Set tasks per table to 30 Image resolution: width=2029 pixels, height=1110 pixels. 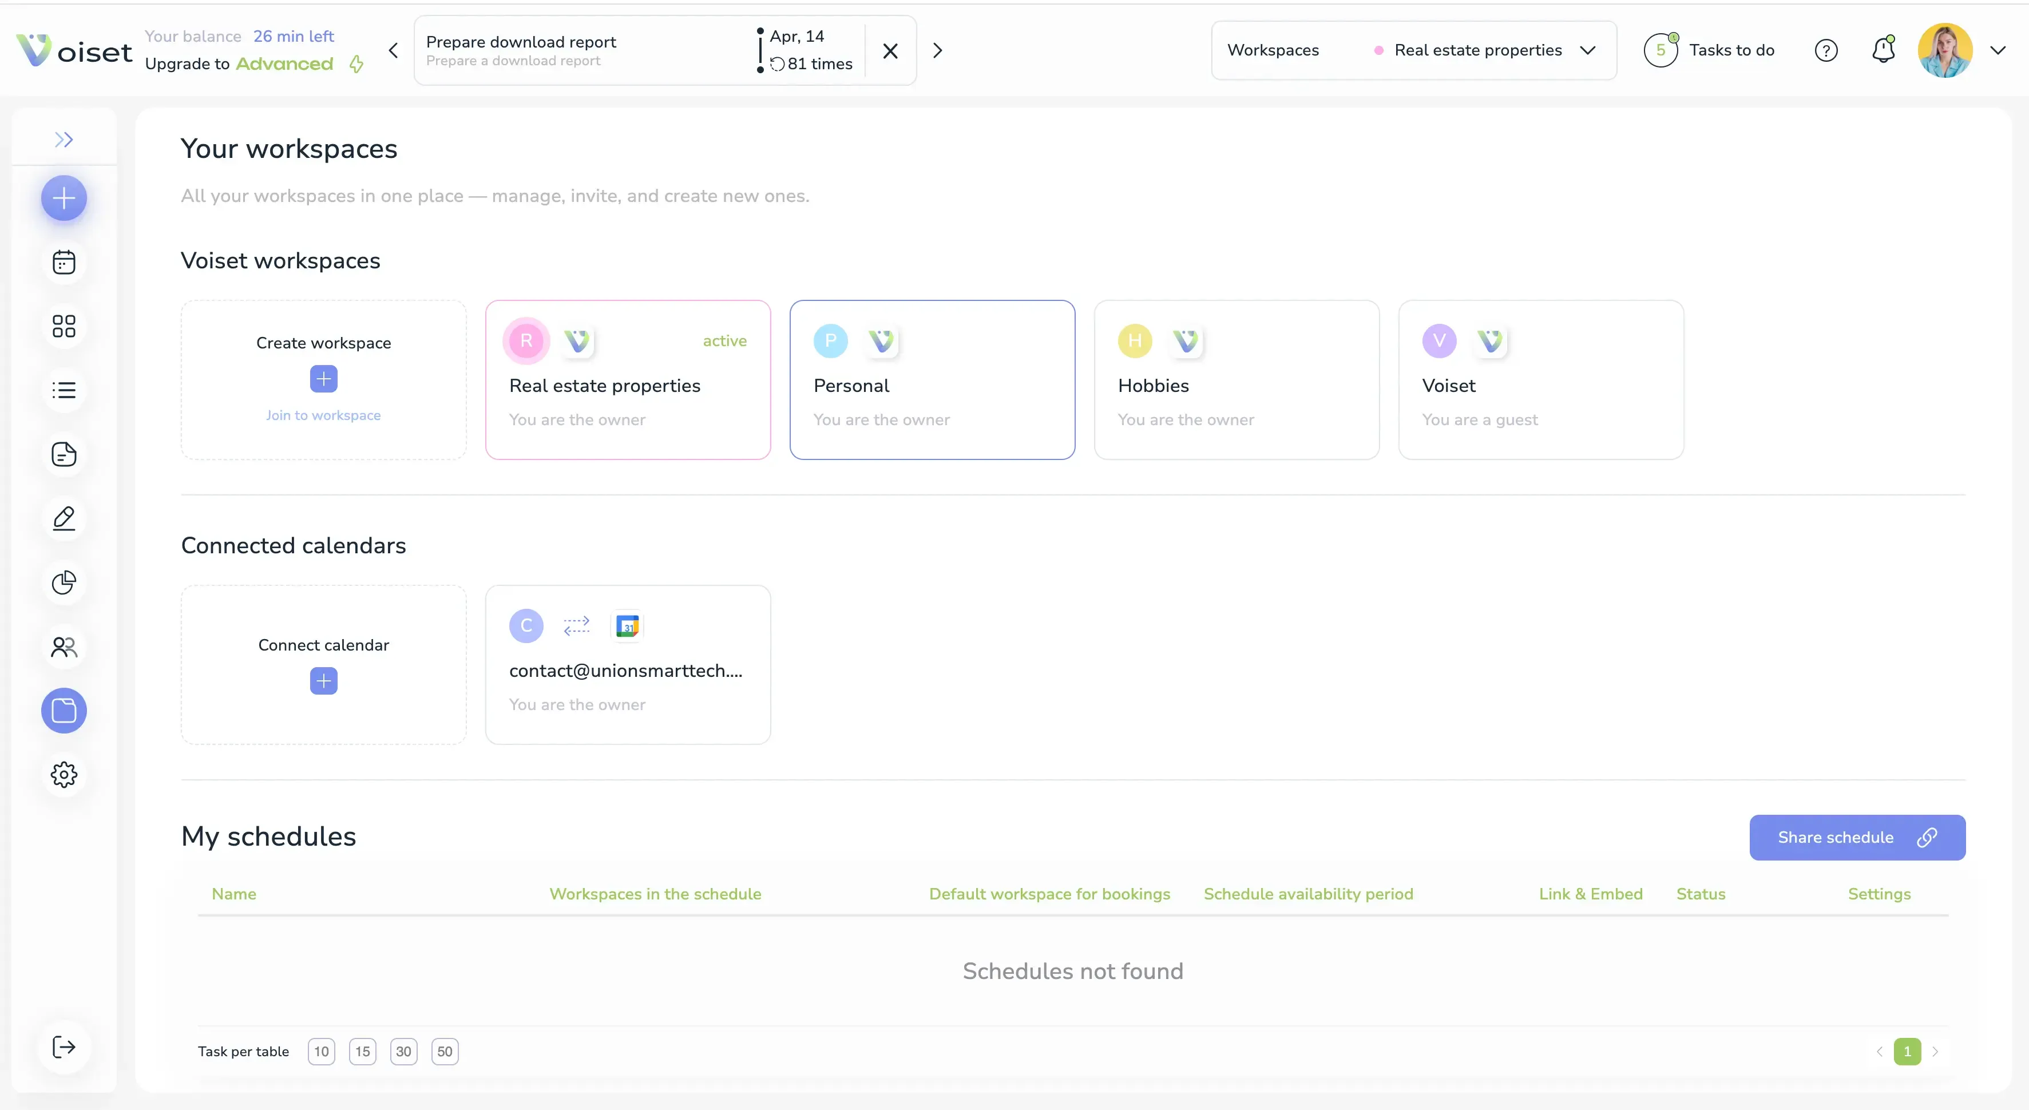pyautogui.click(x=404, y=1051)
